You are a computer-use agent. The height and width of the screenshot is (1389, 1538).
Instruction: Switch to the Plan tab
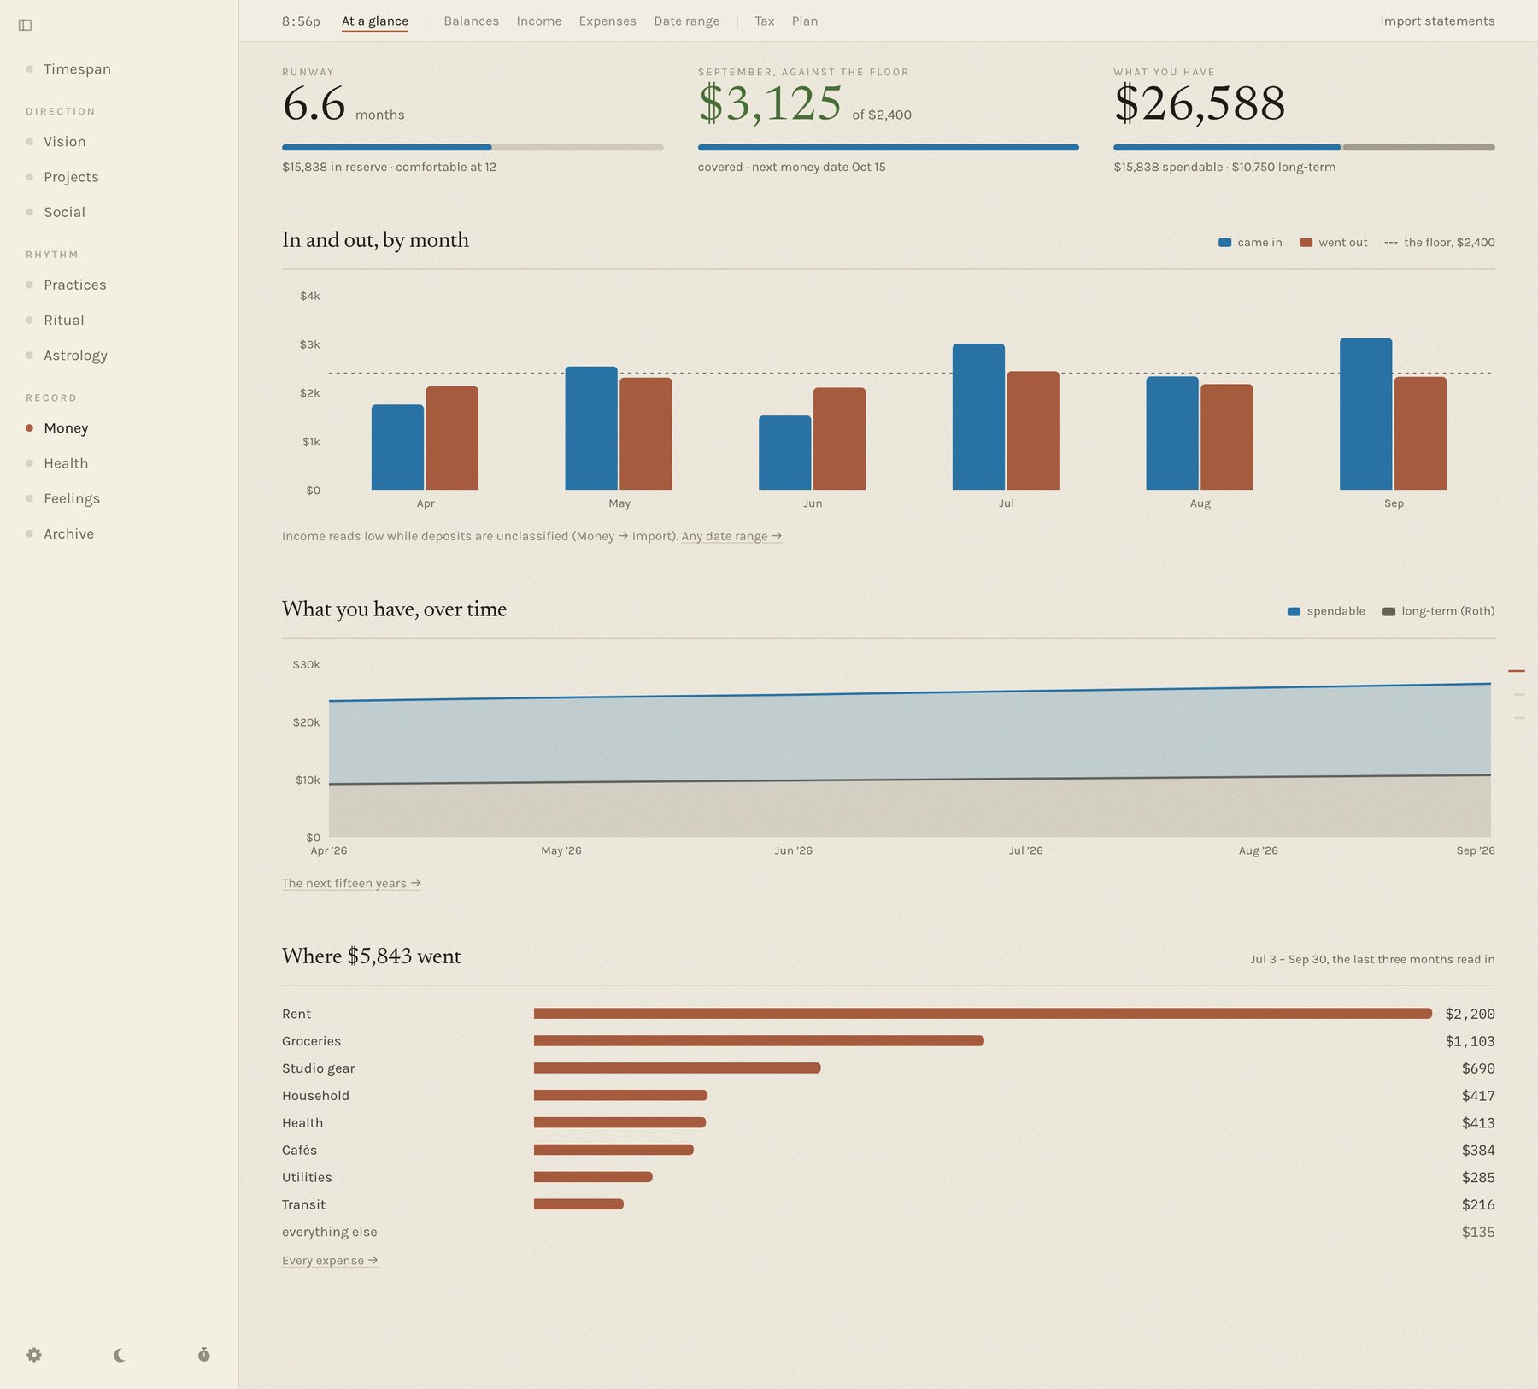click(x=805, y=21)
